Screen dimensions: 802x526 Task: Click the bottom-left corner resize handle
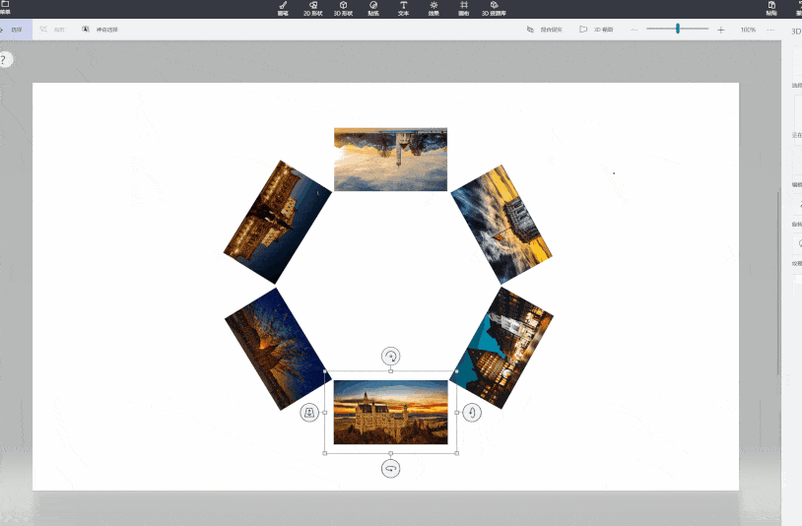coord(325,453)
